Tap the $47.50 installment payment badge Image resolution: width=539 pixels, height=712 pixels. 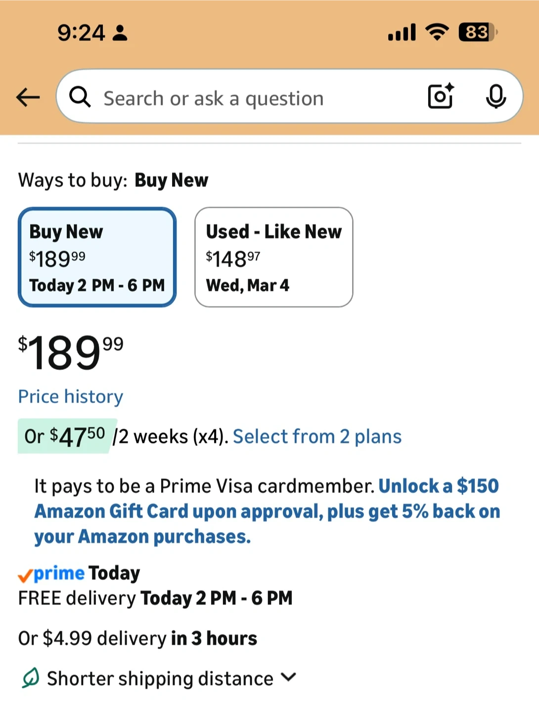[65, 436]
